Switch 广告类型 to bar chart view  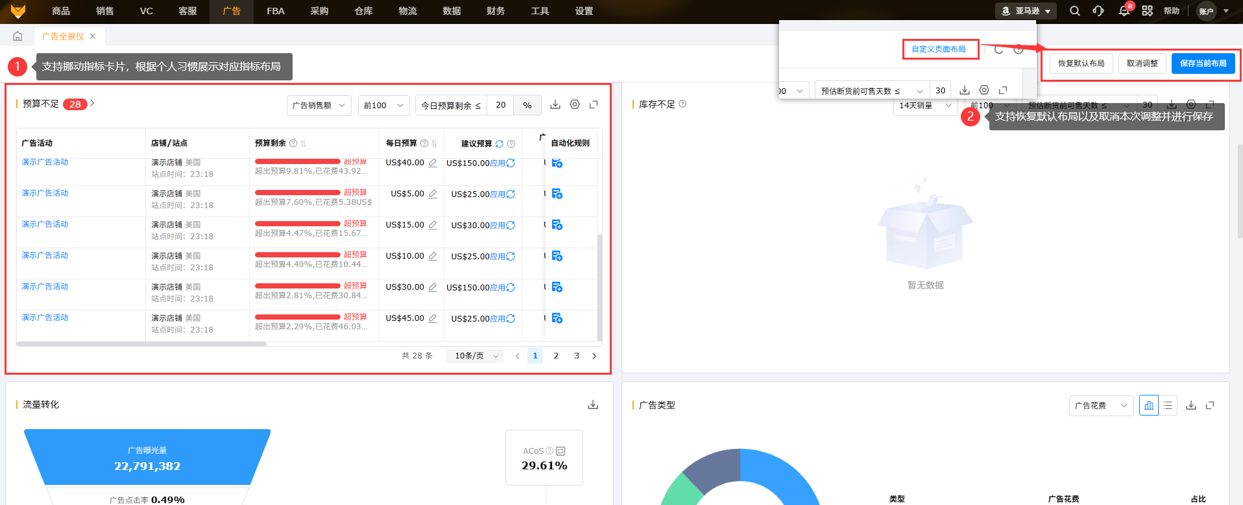[x=1149, y=405]
